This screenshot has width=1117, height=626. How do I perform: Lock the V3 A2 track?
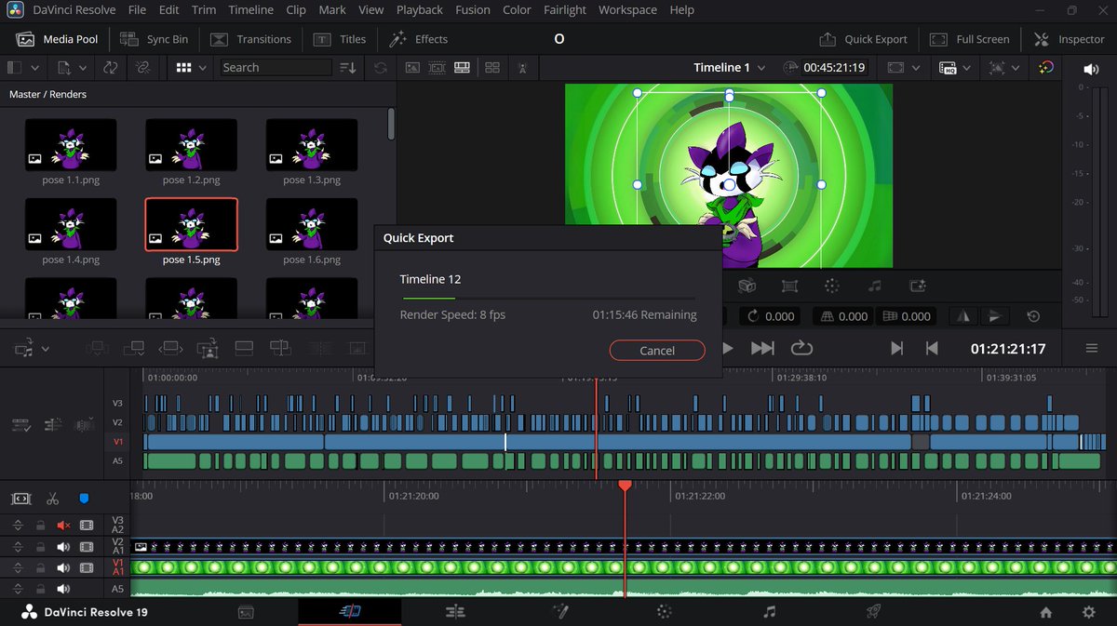40,525
